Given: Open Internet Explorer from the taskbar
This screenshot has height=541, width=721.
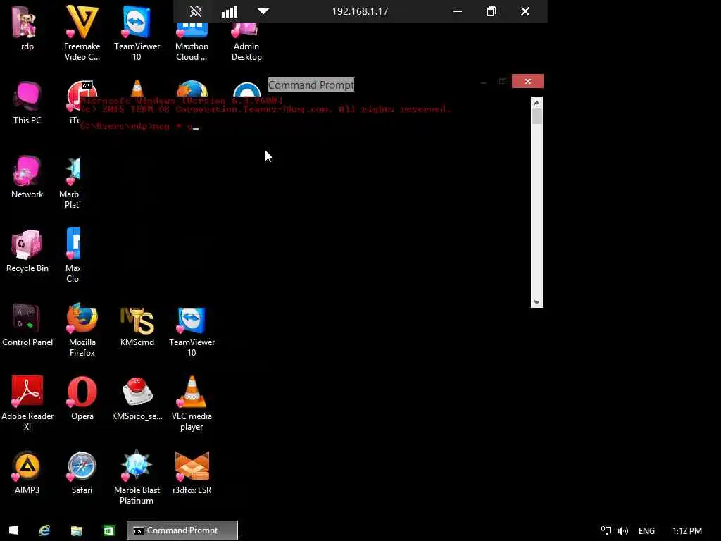Looking at the screenshot, I should coord(44,530).
